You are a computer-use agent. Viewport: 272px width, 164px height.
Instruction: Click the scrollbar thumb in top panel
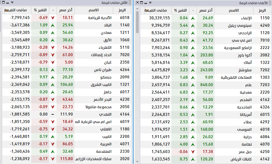[137, 22]
